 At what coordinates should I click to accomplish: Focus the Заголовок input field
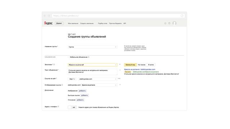(x=92, y=65)
